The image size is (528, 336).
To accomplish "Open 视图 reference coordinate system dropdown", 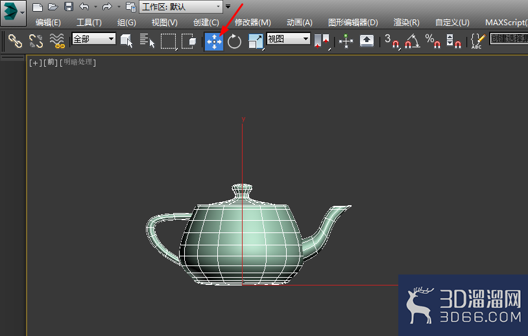I will [288, 39].
